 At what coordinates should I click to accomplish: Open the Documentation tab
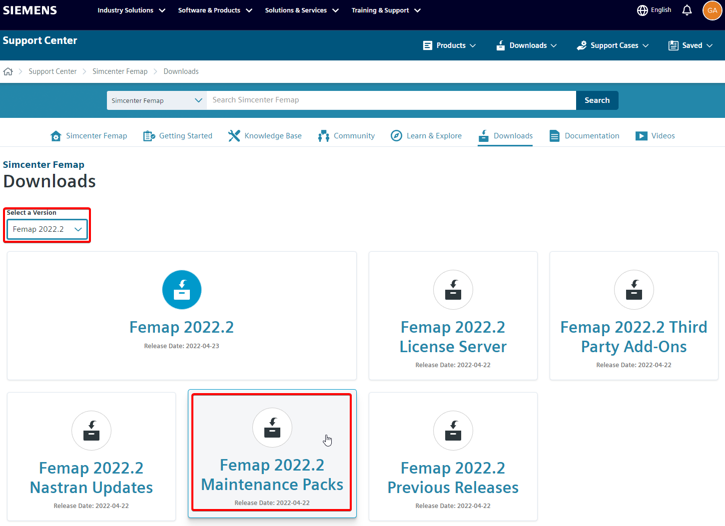tap(585, 136)
